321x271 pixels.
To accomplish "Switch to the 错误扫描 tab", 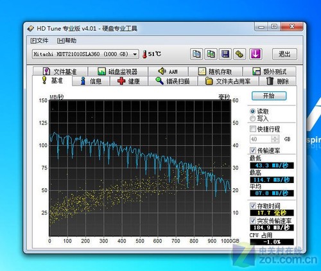I will click(173, 81).
